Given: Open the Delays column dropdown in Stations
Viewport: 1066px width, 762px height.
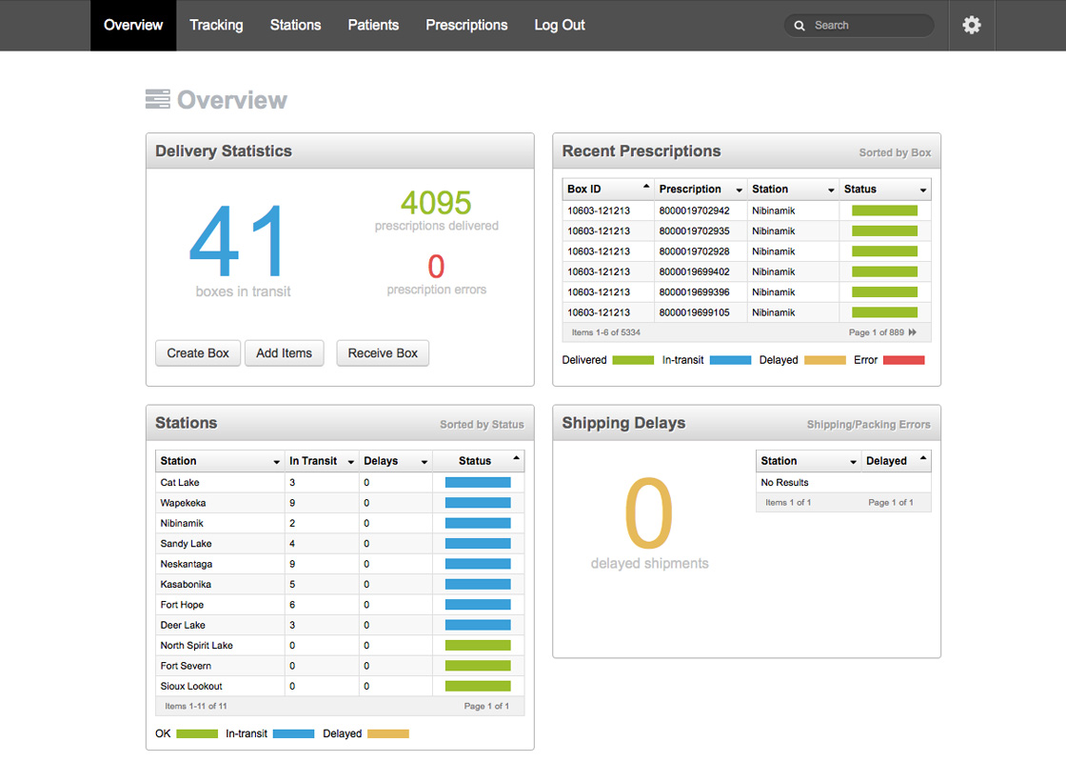Looking at the screenshot, I should [424, 462].
